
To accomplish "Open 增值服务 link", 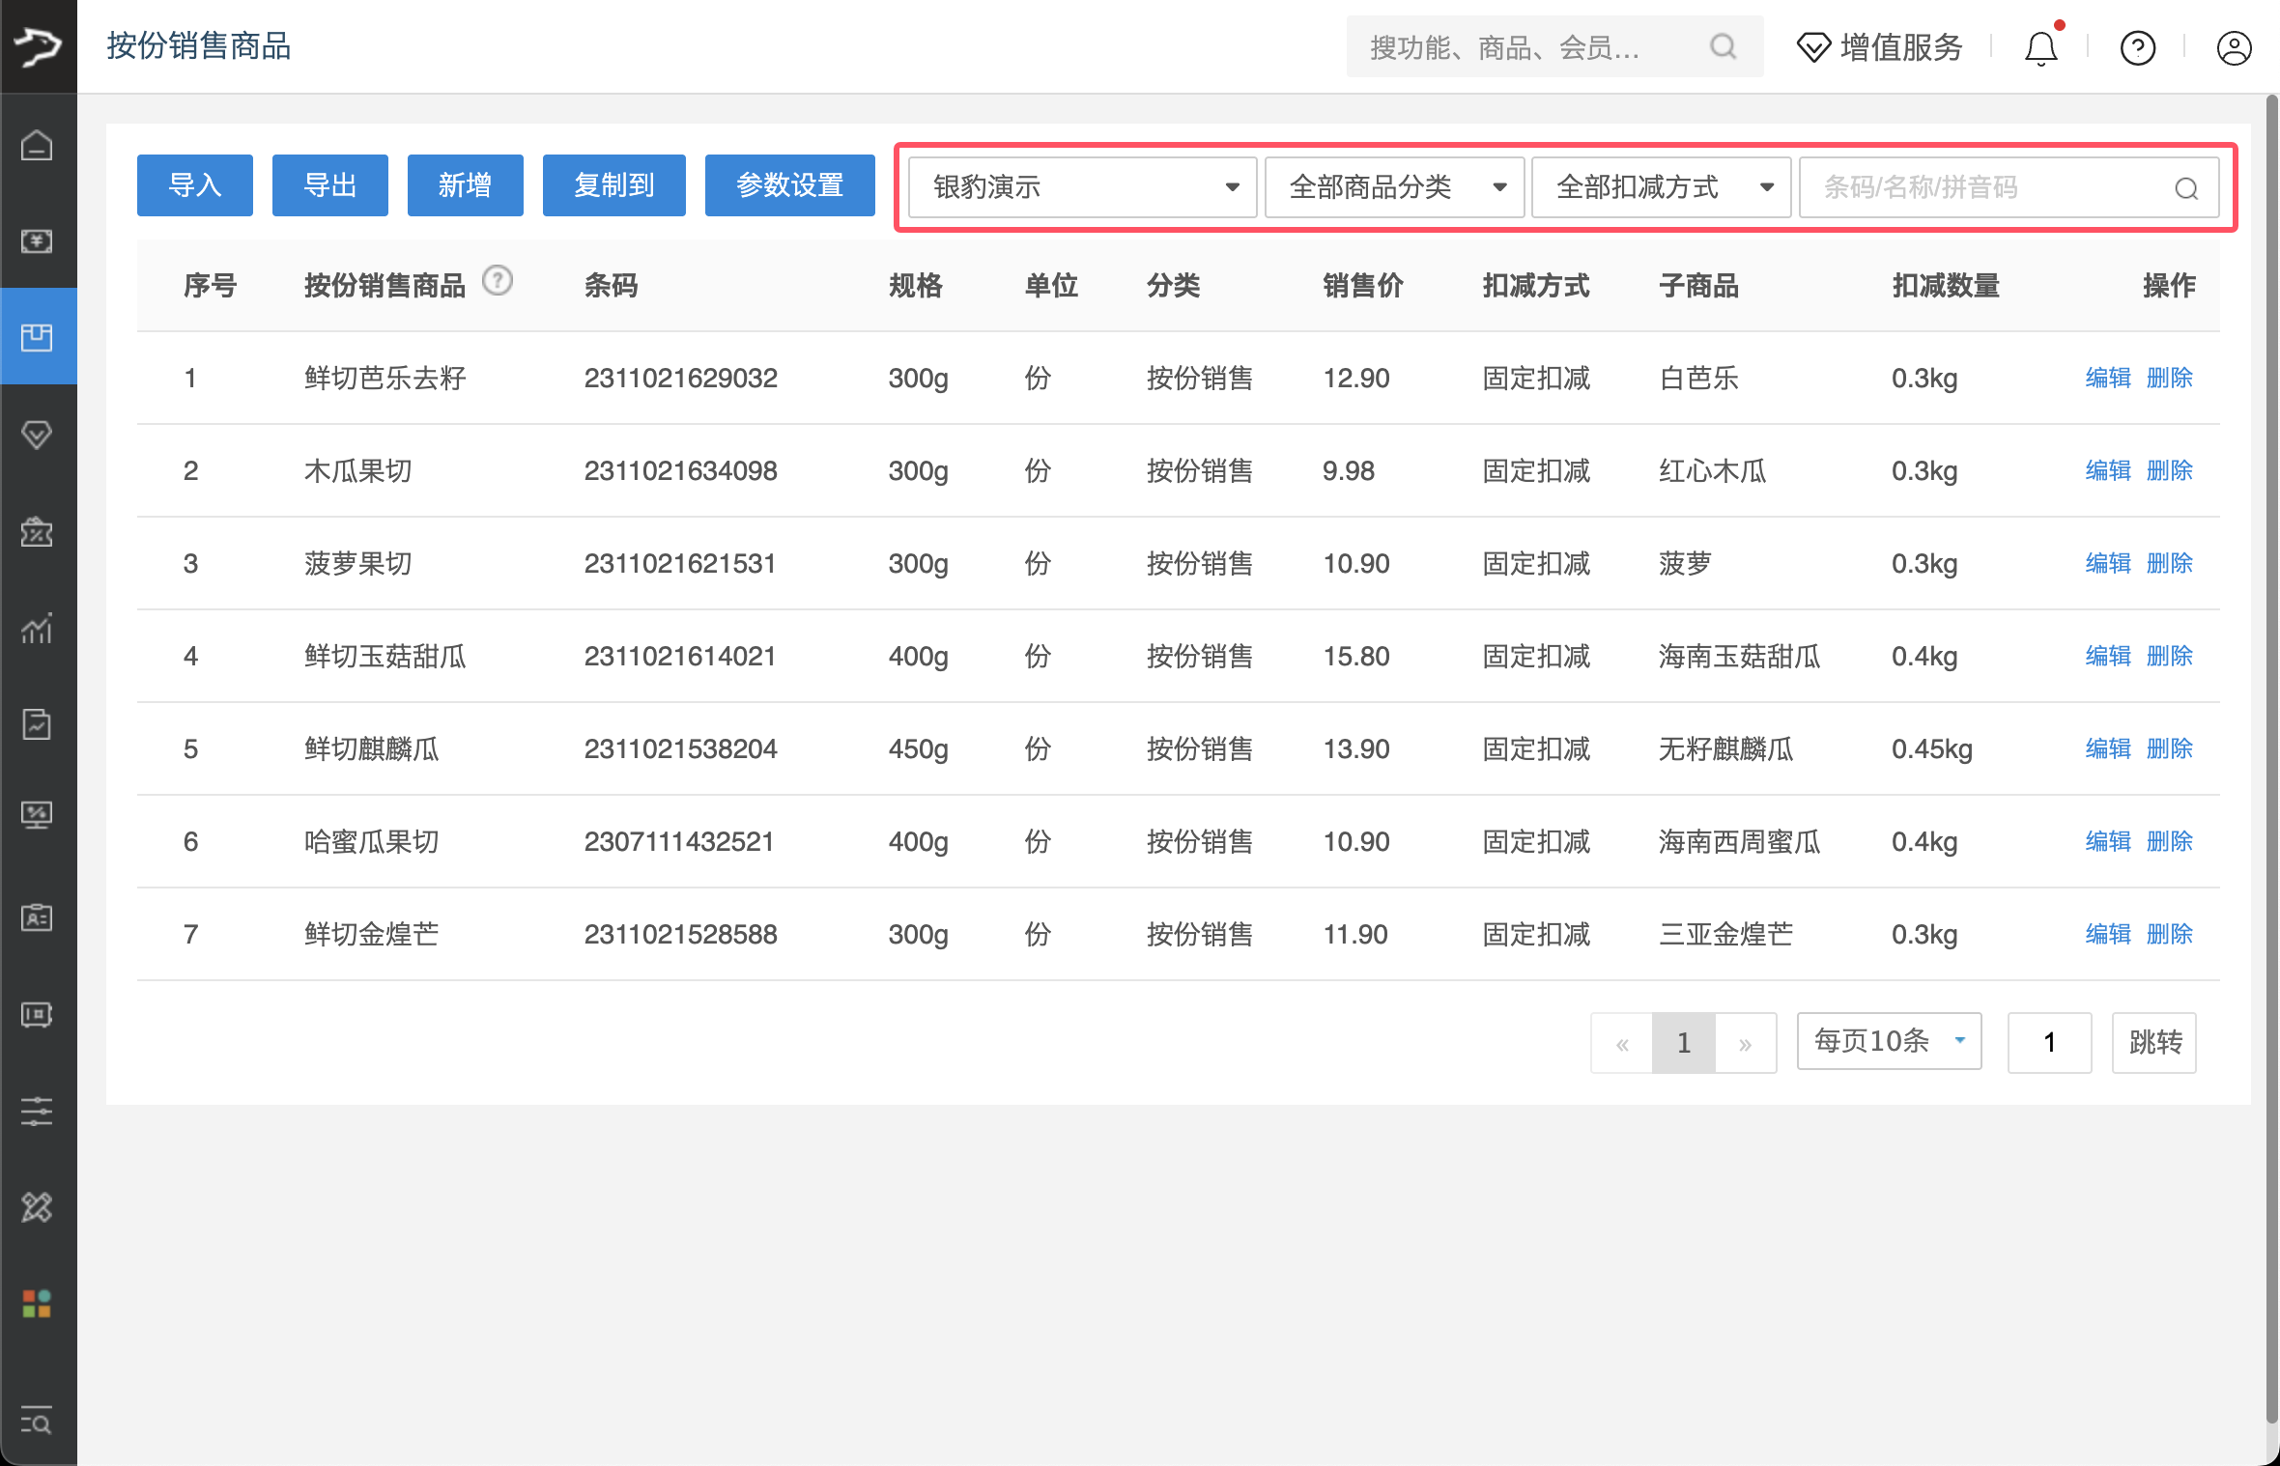I will pos(1901,47).
